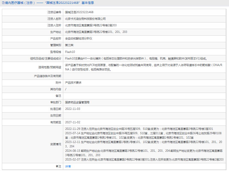This screenshot has width=229, height=172.
Task: Click the 型号规格 label
Action: (x=56, y=52)
